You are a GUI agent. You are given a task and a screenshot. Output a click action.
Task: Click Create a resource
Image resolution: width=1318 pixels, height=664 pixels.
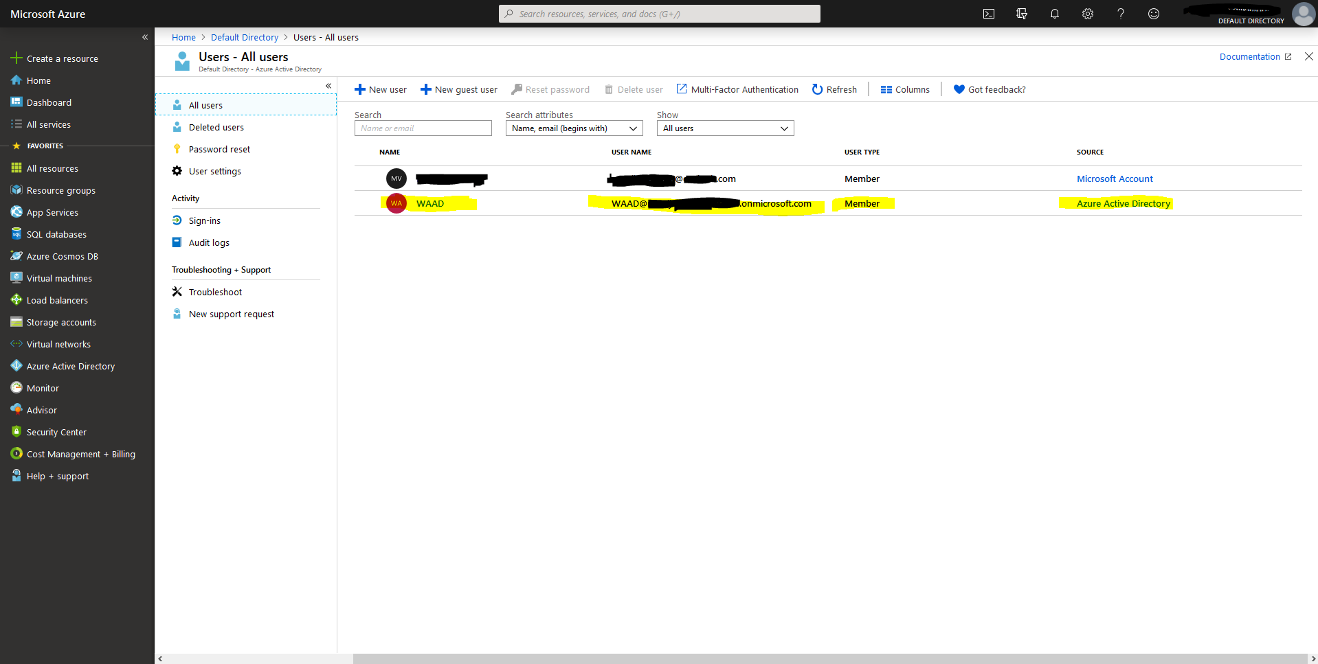coord(54,58)
